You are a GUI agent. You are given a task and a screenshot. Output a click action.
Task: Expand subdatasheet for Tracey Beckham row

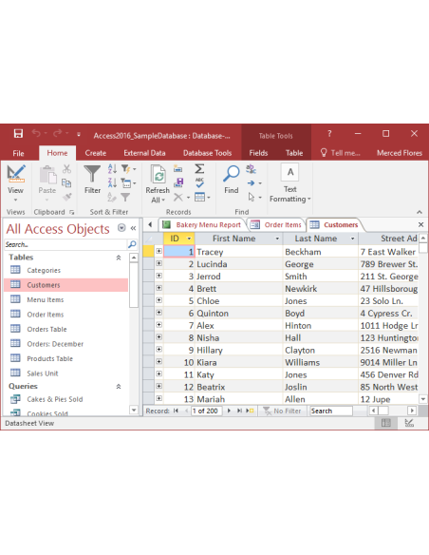159,251
